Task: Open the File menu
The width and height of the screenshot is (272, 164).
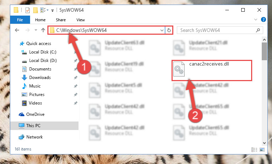Action: (x=20, y=20)
